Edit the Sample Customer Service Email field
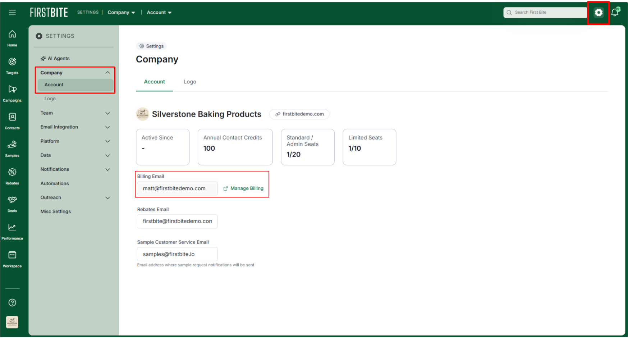This screenshot has height=338, width=628. (x=177, y=254)
